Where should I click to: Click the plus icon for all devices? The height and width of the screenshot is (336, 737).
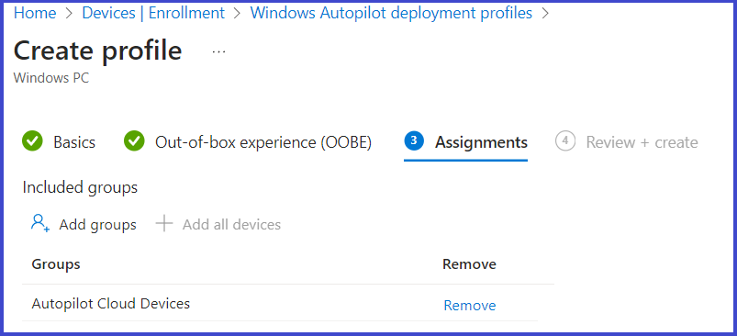tap(164, 224)
